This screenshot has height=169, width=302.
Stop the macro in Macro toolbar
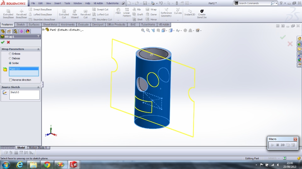[x=277, y=145]
